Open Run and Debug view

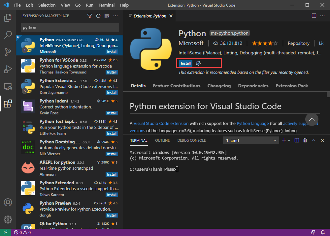coord(8,69)
